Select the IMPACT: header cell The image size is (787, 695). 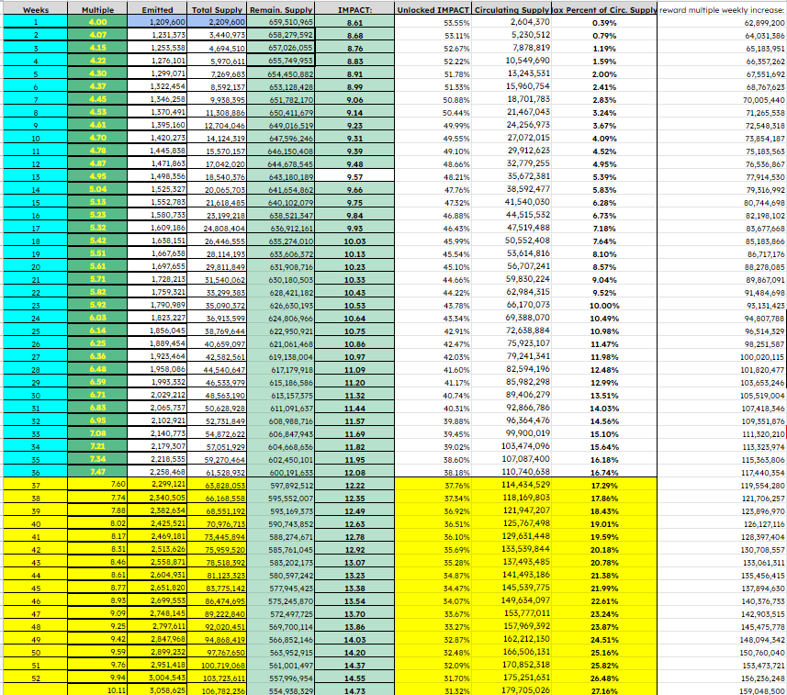(354, 8)
